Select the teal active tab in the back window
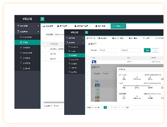This screenshot has height=127, width=167. pos(118,26)
